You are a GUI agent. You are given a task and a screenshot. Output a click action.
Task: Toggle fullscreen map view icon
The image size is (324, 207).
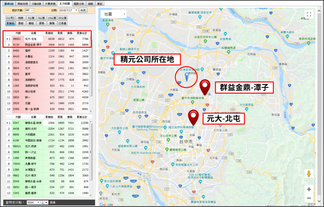click(x=309, y=14)
